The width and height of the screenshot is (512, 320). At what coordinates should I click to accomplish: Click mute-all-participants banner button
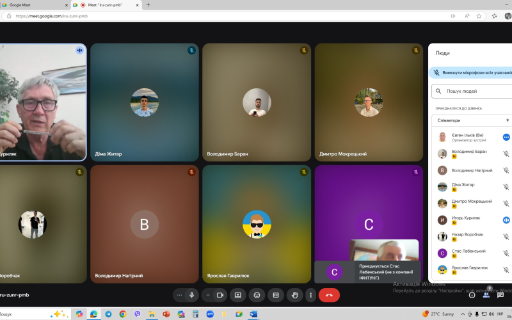[471, 73]
